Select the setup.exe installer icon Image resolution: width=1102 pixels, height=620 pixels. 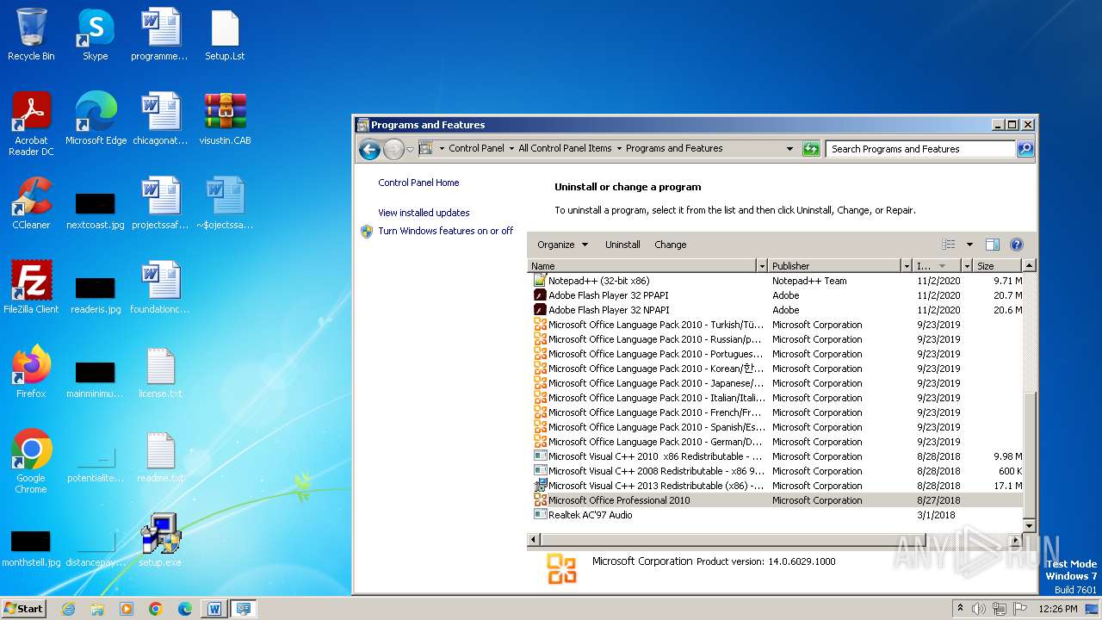pyautogui.click(x=161, y=541)
